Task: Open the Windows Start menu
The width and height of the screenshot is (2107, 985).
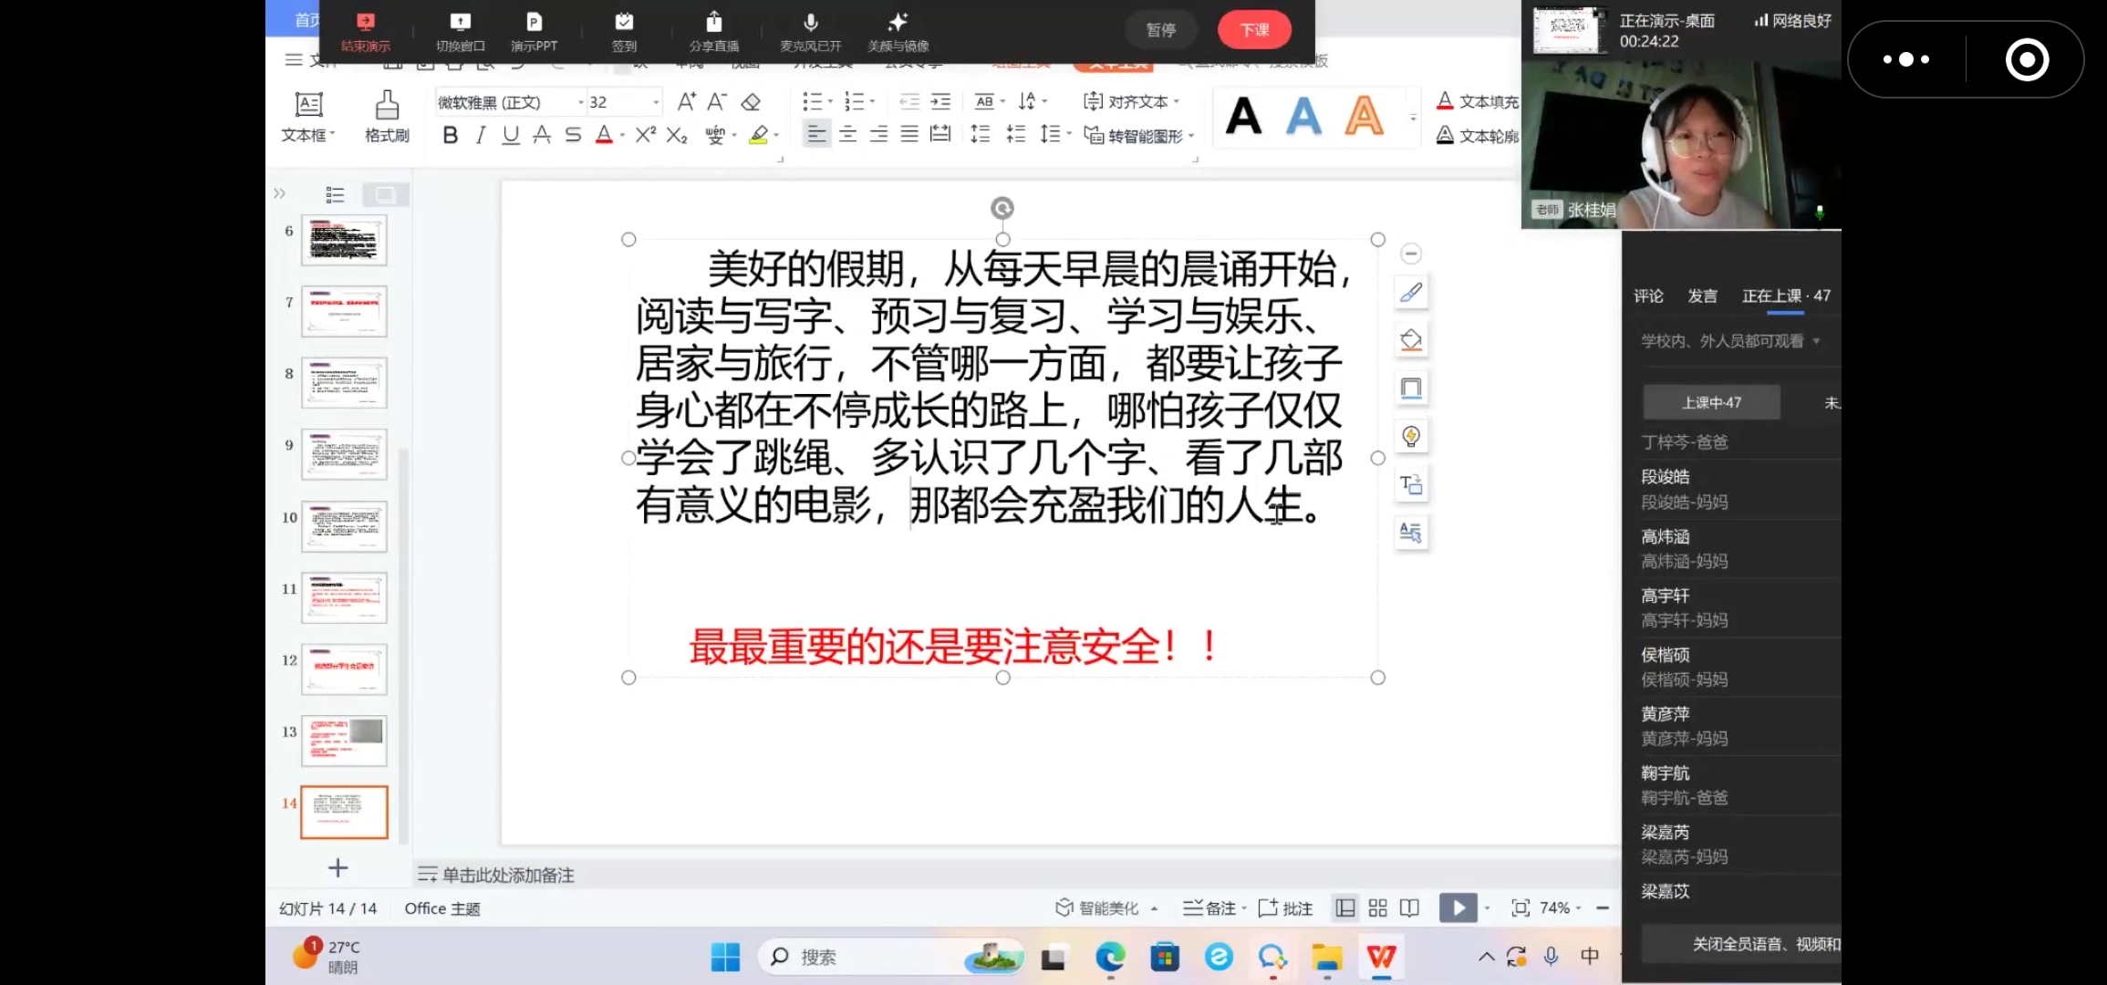Action: 725,957
